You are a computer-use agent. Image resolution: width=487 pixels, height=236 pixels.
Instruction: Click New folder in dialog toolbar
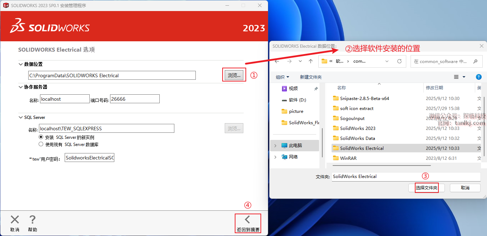click(x=310, y=77)
